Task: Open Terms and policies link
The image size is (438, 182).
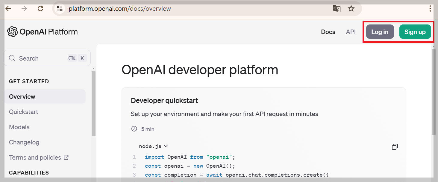Action: (35, 157)
